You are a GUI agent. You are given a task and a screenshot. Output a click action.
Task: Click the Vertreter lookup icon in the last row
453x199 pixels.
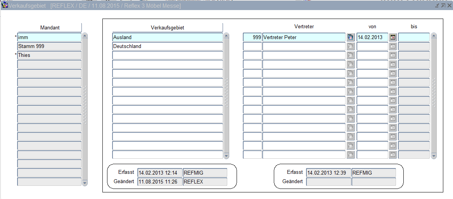point(351,155)
